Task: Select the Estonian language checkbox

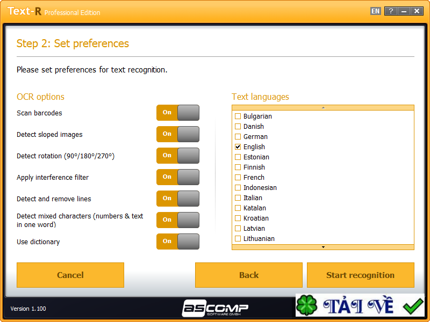Action: click(238, 157)
